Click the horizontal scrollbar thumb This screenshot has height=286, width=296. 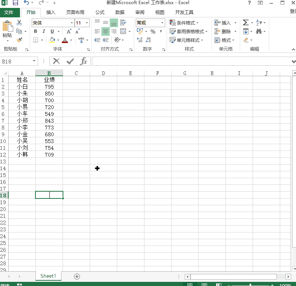point(233,277)
